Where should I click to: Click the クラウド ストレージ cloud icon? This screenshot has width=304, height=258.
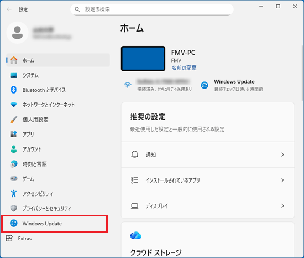coord(136,235)
